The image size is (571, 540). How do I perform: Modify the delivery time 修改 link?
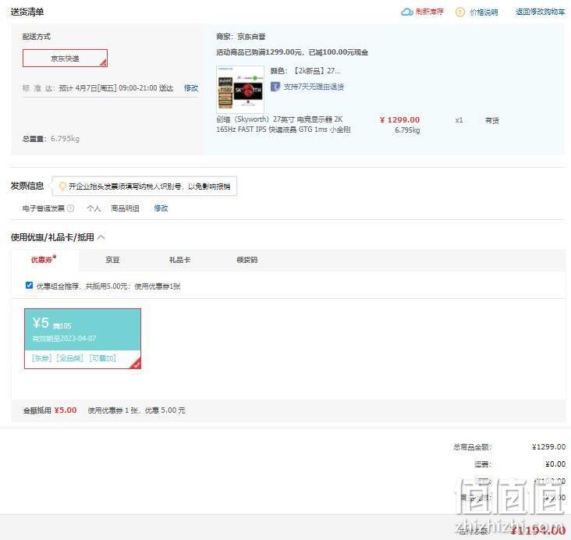pyautogui.click(x=191, y=88)
